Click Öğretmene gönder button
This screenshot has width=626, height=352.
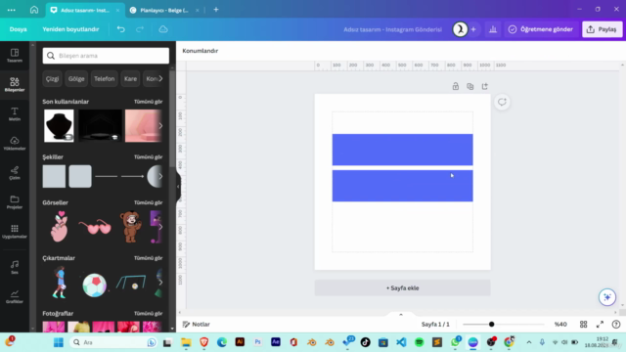click(x=541, y=29)
